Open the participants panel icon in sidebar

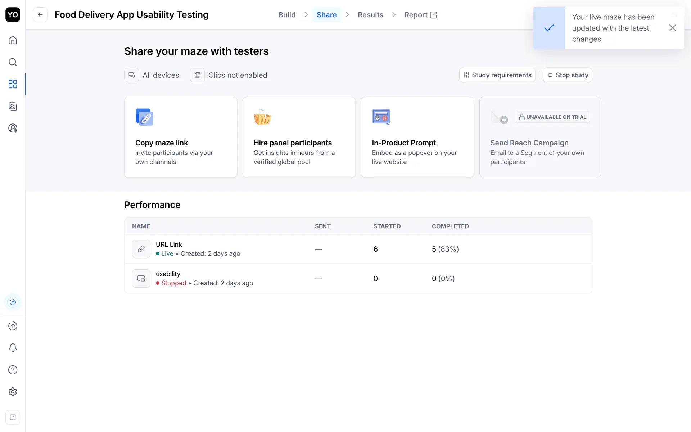[x=13, y=106]
